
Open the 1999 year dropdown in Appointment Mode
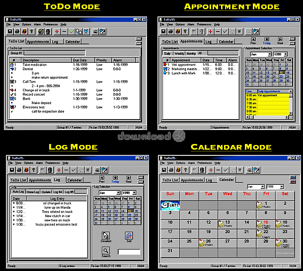(286, 54)
